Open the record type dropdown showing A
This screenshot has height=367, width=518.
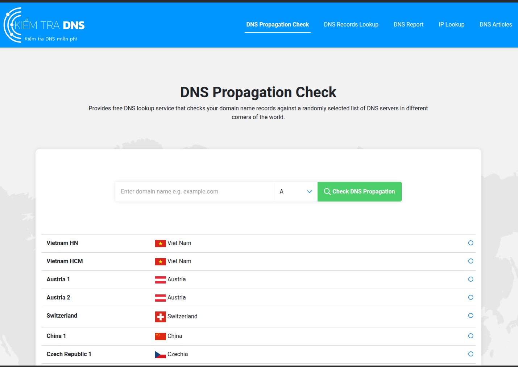click(x=295, y=192)
